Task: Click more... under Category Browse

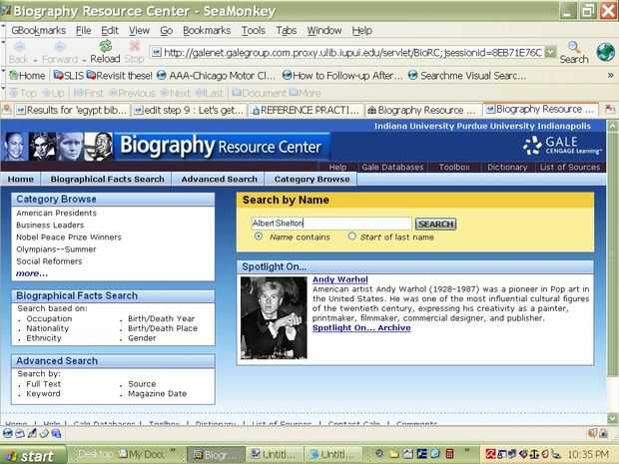Action: tap(32, 273)
